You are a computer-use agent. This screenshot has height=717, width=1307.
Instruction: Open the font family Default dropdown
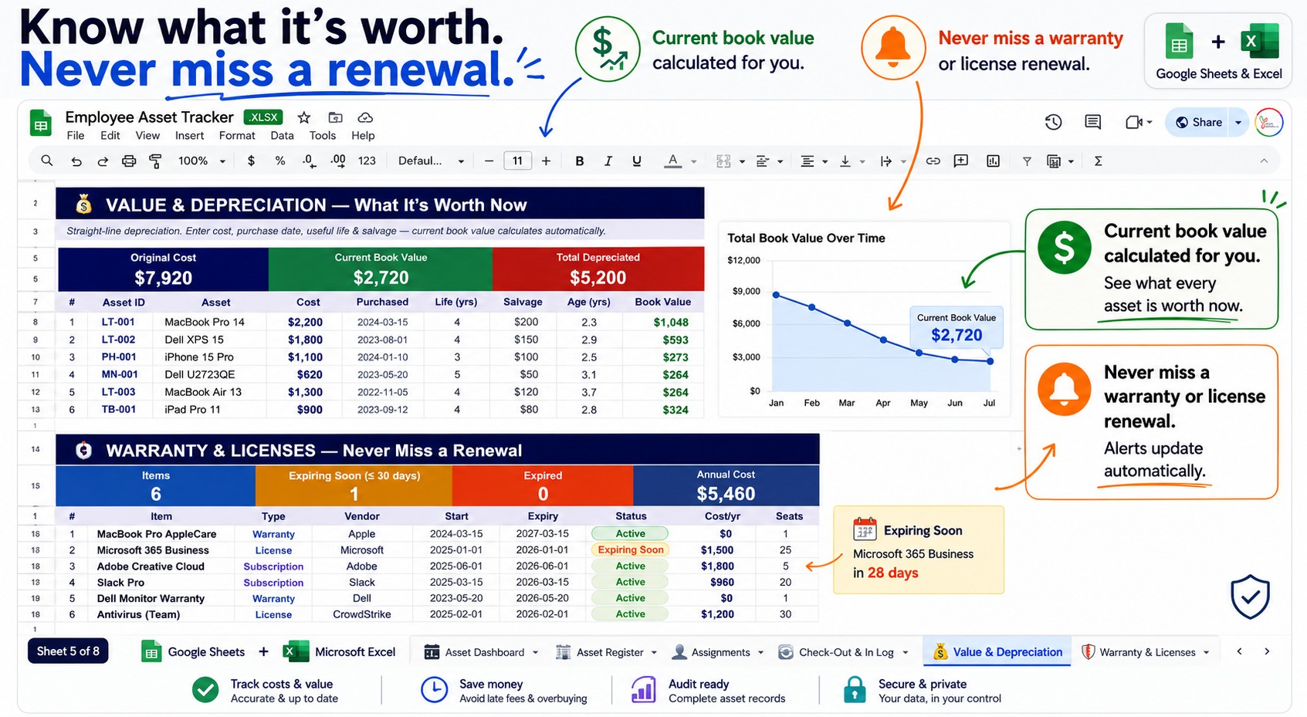431,161
